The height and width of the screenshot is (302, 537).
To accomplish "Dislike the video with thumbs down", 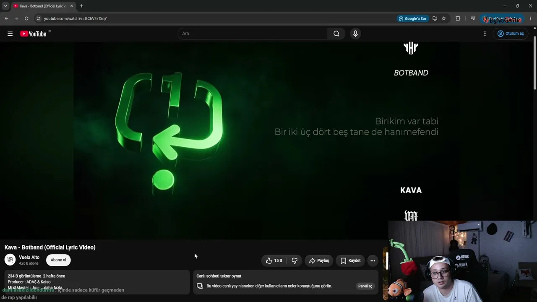I will coord(295,260).
